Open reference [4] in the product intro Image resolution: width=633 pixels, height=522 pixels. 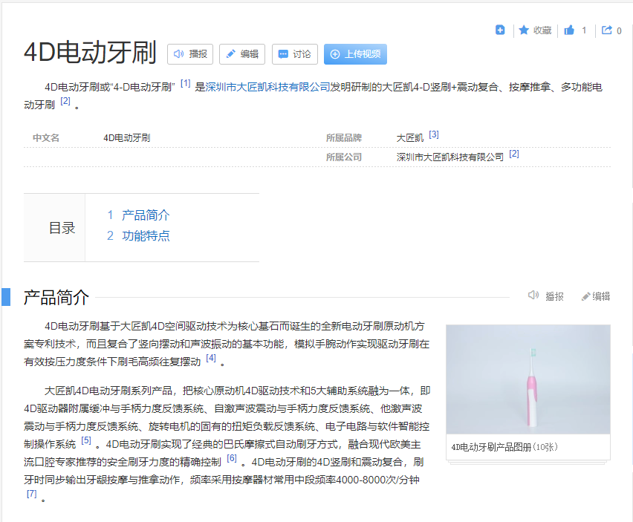pos(211,358)
